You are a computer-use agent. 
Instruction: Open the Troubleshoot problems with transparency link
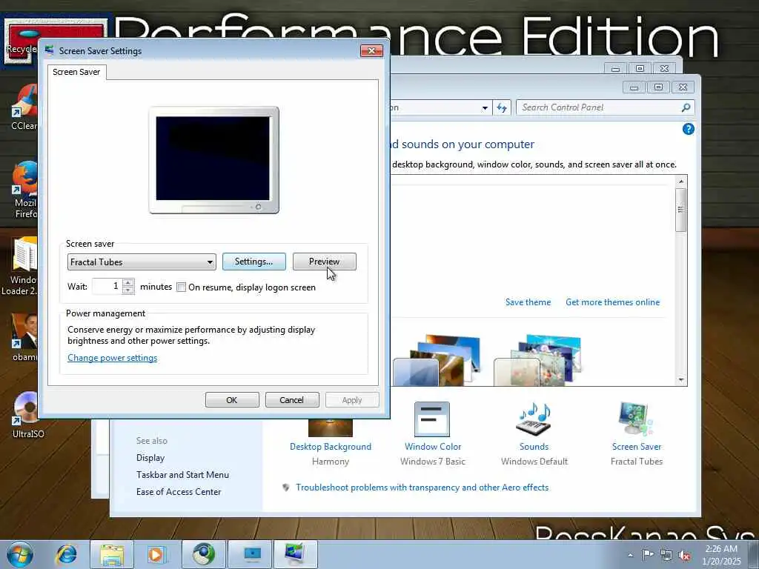[x=422, y=488]
